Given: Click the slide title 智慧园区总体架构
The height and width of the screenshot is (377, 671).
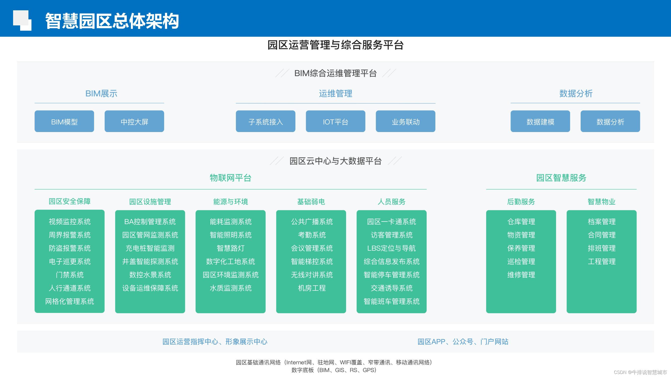Looking at the screenshot, I should tap(112, 21).
